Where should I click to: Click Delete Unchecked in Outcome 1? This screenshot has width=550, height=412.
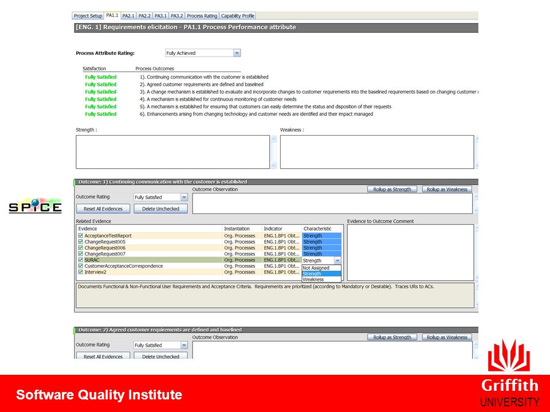(x=160, y=209)
